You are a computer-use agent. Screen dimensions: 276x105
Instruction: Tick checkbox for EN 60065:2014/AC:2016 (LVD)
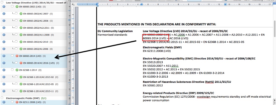16,63
